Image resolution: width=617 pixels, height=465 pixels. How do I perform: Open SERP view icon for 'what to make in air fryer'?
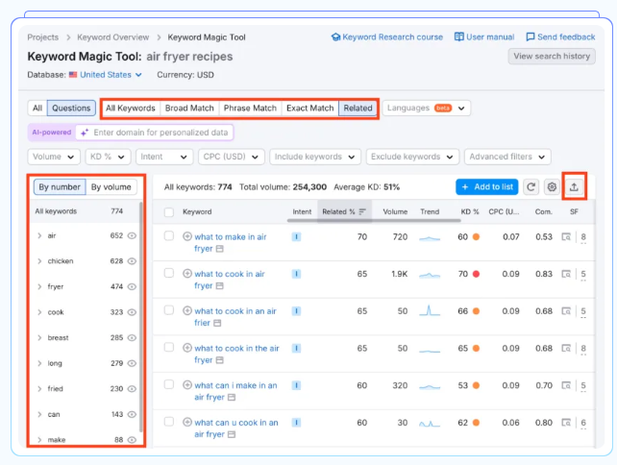(x=566, y=237)
